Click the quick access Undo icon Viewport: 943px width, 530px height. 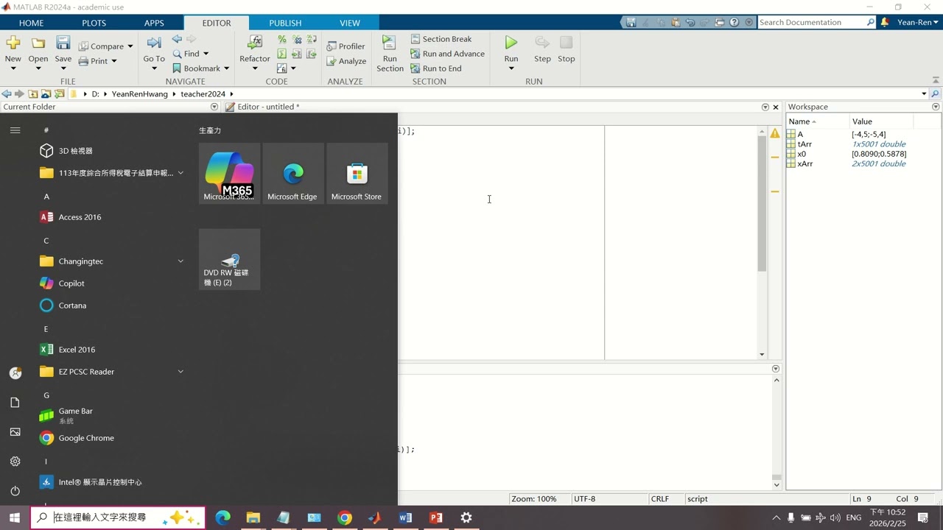[x=690, y=22]
